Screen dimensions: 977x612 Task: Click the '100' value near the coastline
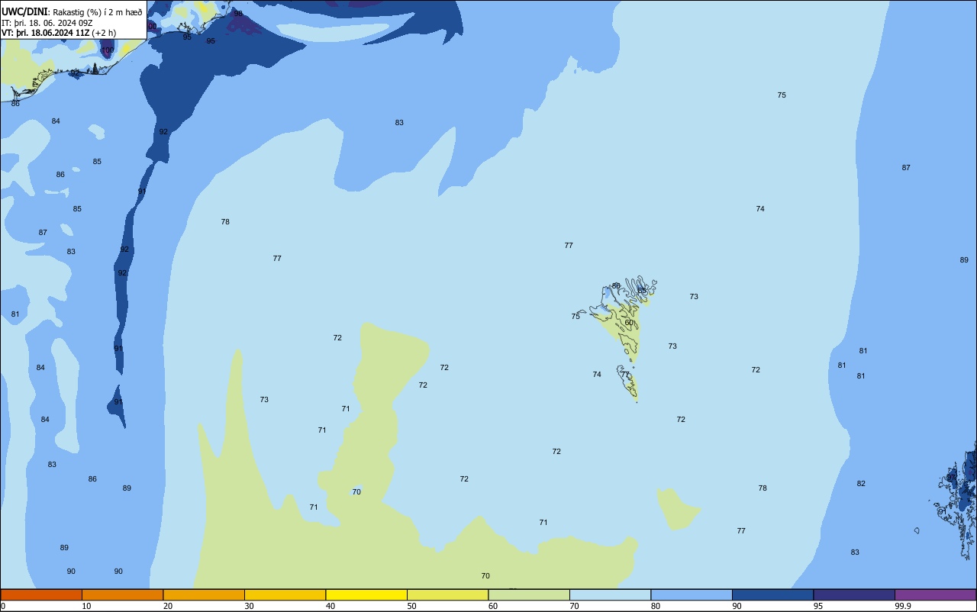[108, 50]
